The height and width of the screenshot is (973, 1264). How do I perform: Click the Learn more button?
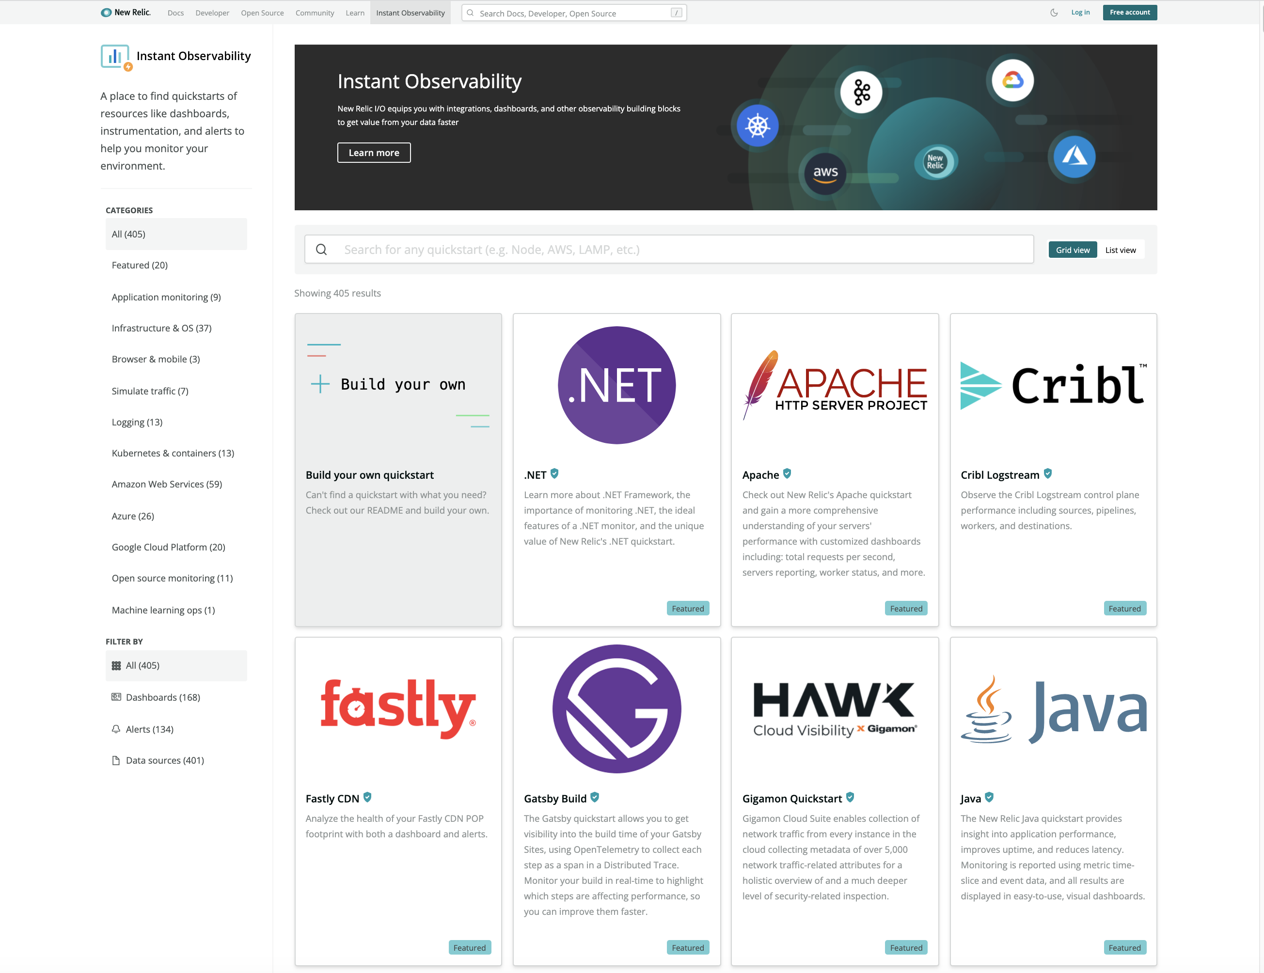[x=373, y=153]
